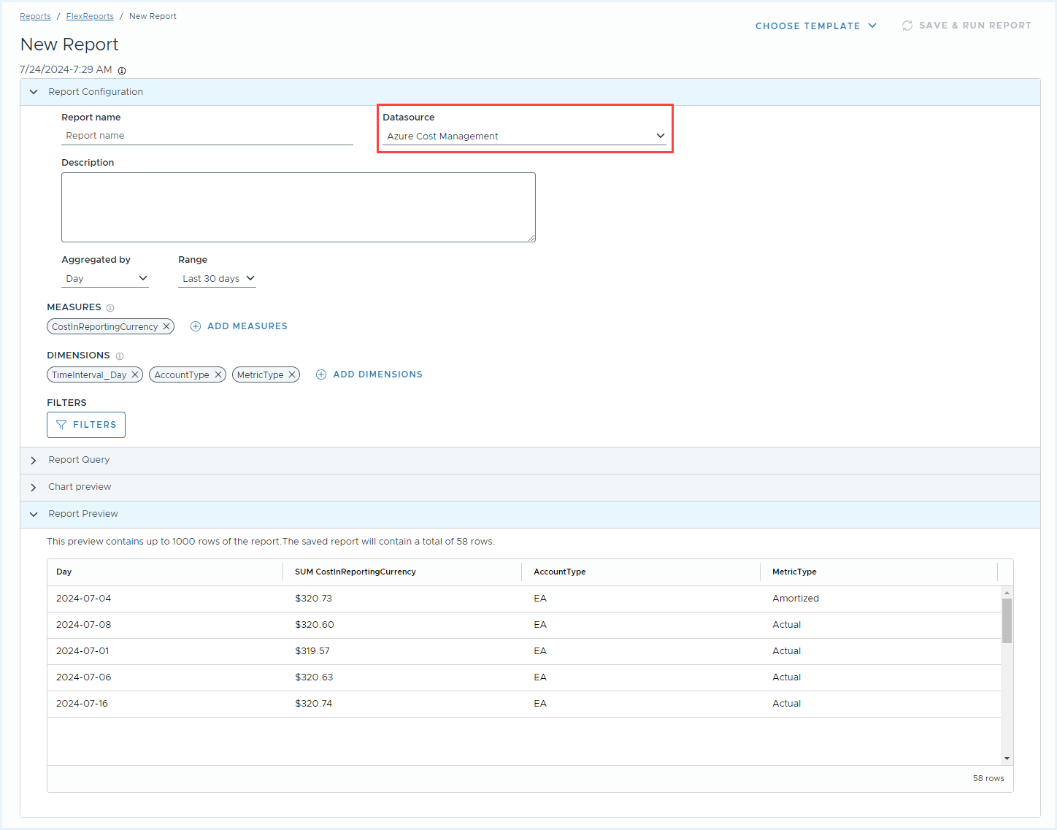Select the 2024-07-08 row date cell
This screenshot has height=830, width=1057.
tap(83, 625)
